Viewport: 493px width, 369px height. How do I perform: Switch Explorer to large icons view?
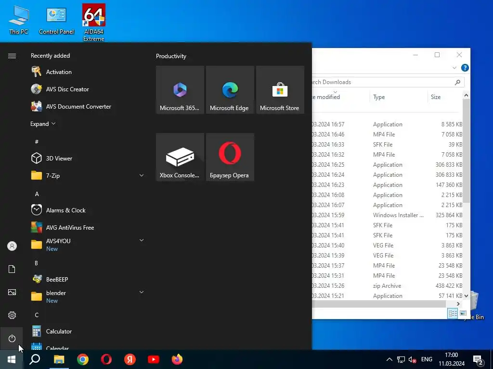463,313
